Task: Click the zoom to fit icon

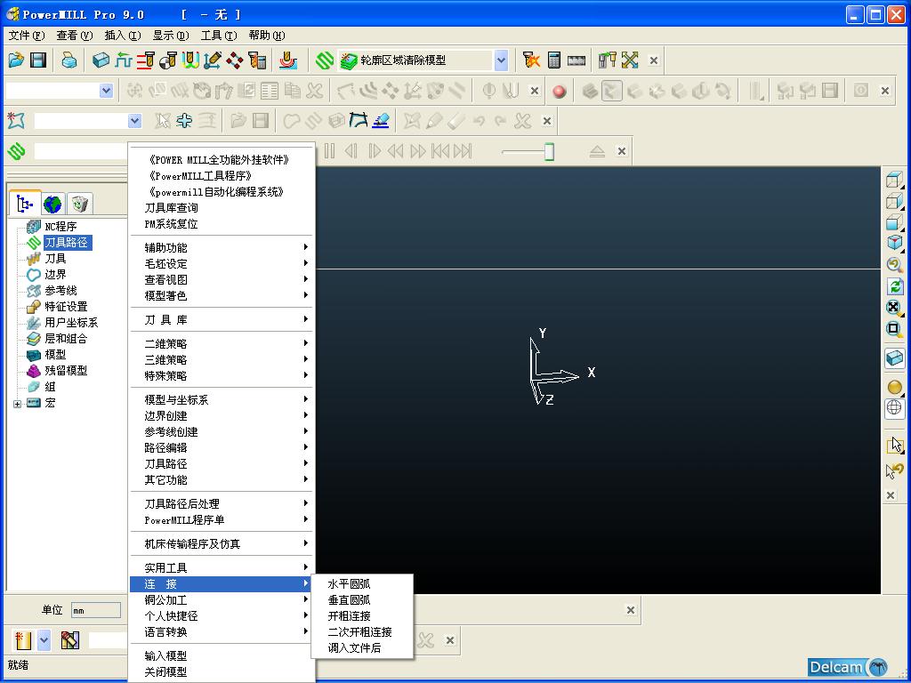Action: coord(894,308)
